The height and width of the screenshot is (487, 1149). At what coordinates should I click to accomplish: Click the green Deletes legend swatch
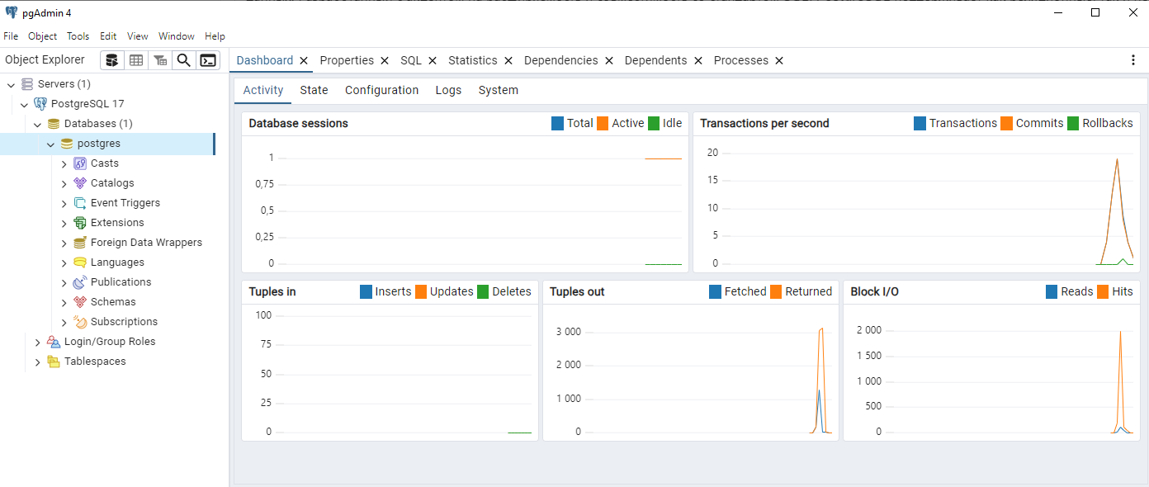[x=483, y=291]
